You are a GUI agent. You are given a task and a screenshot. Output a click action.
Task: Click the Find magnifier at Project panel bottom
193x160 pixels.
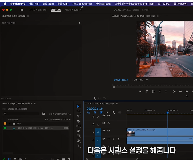coord(58,159)
